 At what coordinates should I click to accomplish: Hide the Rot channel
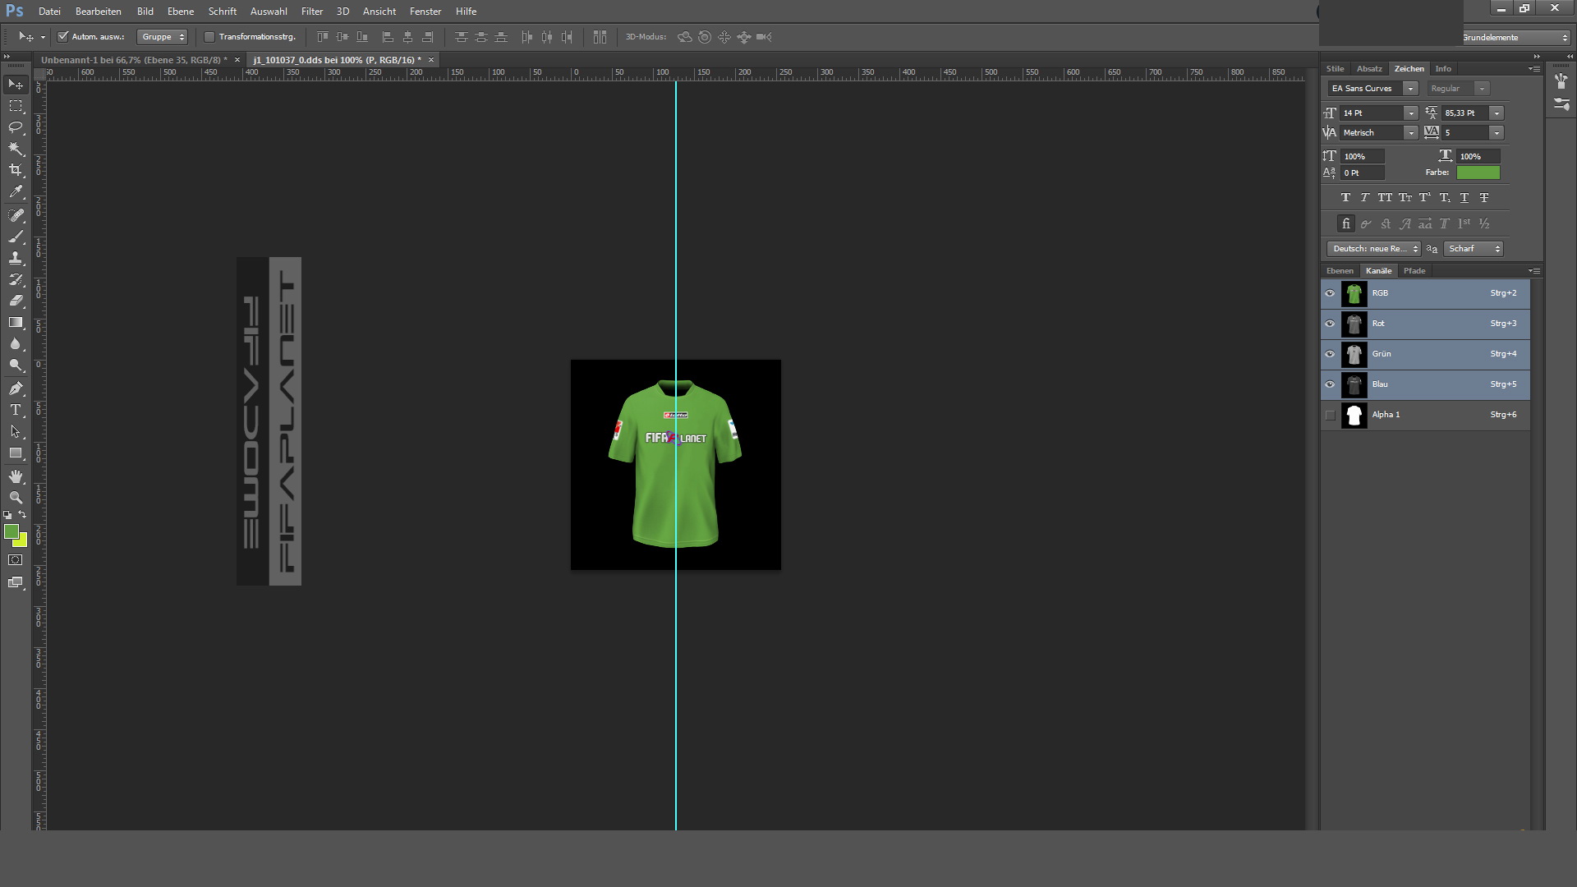point(1330,324)
